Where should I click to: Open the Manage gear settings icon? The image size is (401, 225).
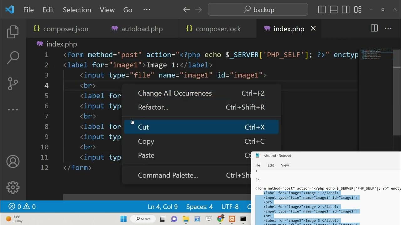tap(13, 187)
